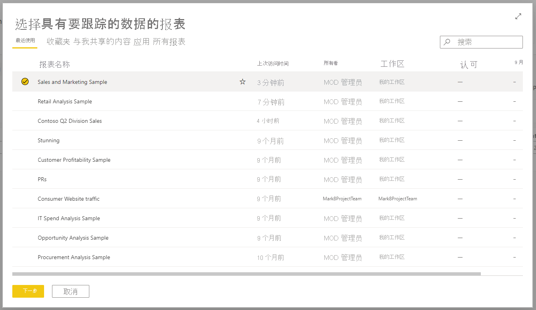Click the 取消 button
Image resolution: width=536 pixels, height=310 pixels.
(71, 291)
